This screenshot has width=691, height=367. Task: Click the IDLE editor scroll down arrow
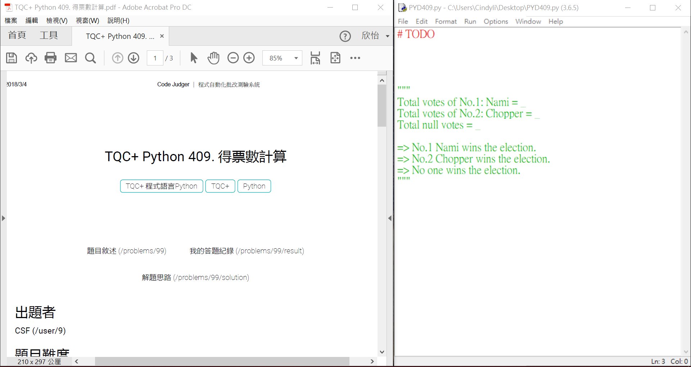(x=686, y=352)
